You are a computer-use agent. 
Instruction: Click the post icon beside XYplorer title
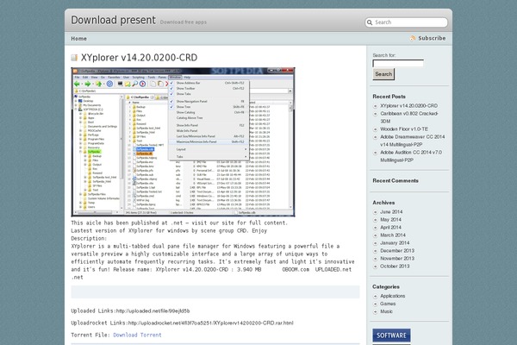(74, 58)
